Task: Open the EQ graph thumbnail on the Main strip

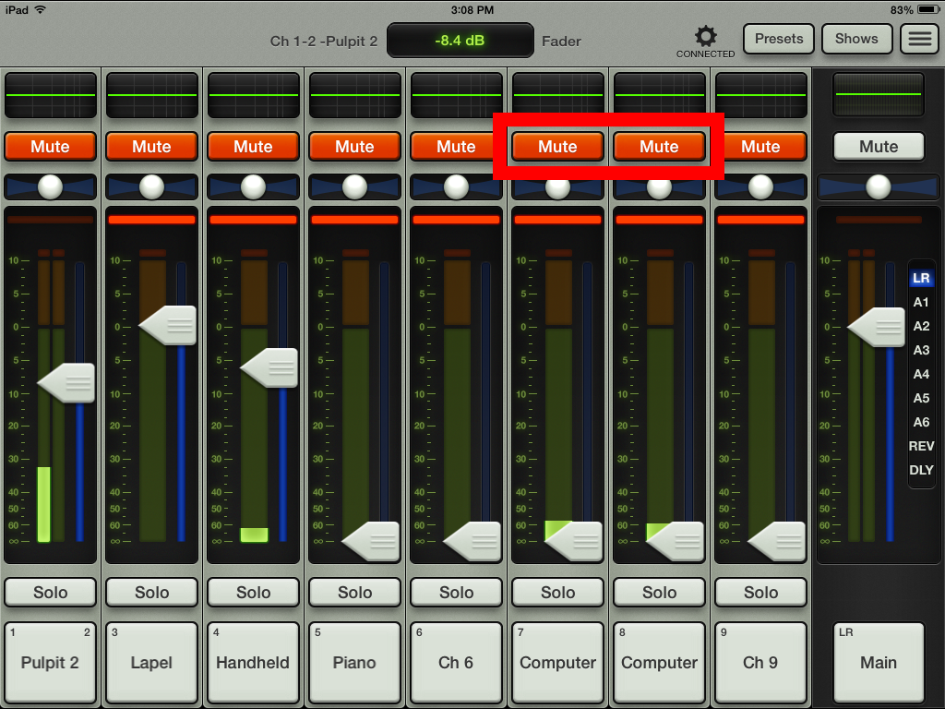Action: (x=878, y=93)
